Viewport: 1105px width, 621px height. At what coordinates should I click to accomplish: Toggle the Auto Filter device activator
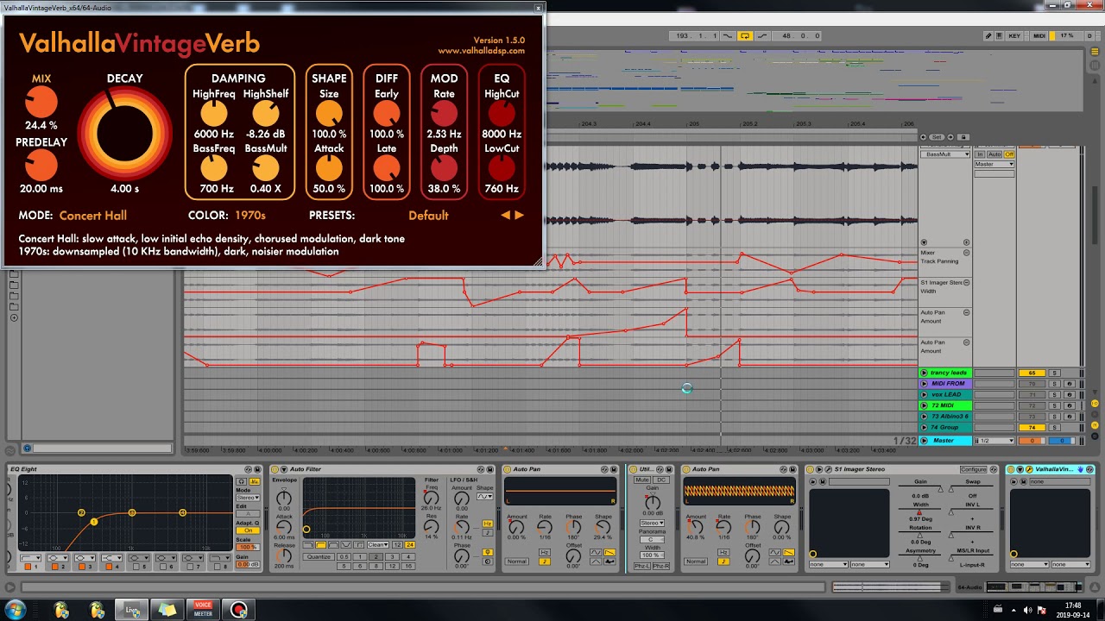point(275,469)
